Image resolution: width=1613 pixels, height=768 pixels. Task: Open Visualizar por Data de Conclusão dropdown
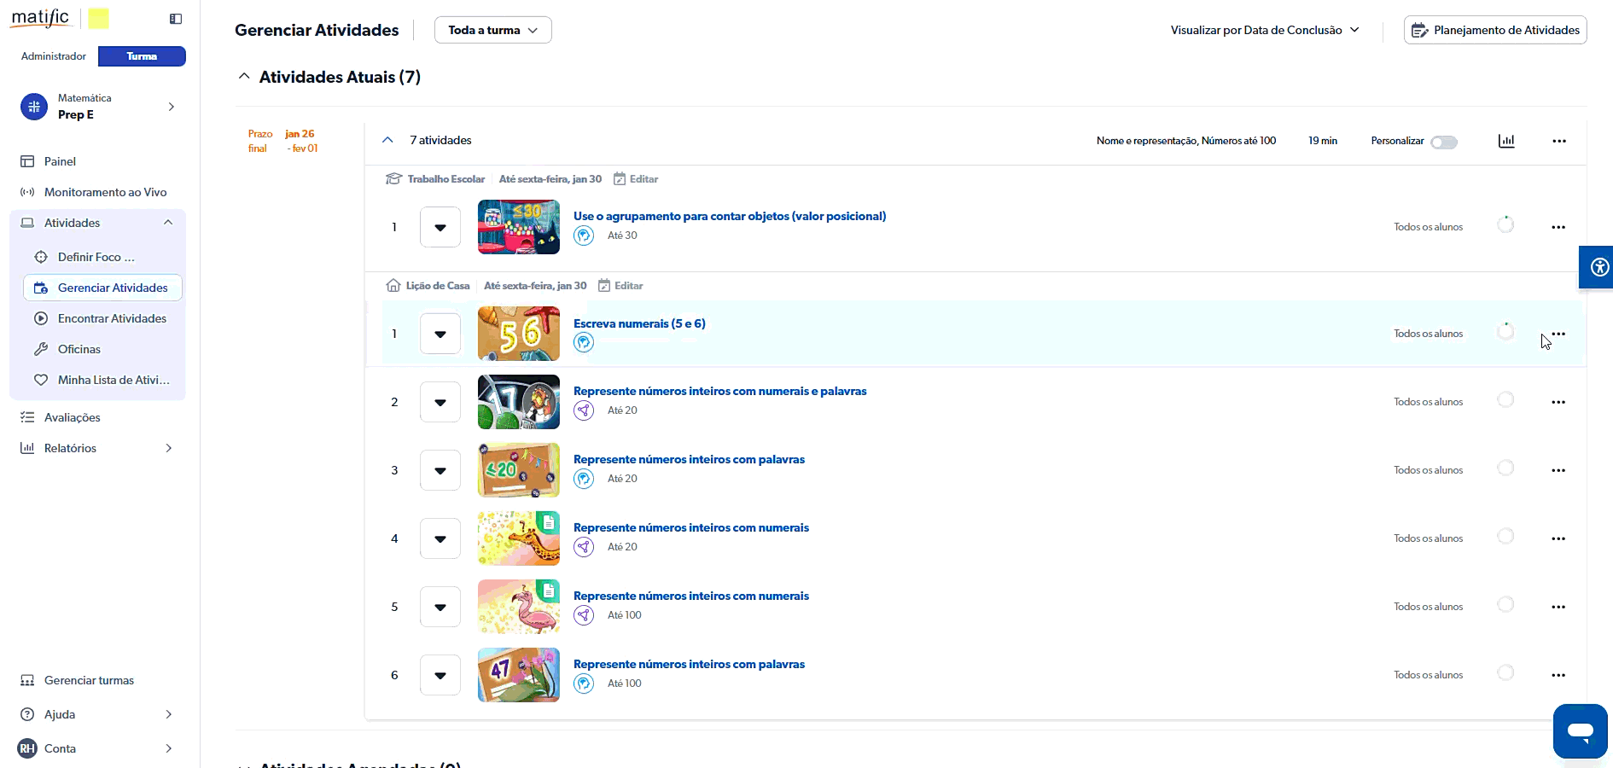(x=1264, y=30)
